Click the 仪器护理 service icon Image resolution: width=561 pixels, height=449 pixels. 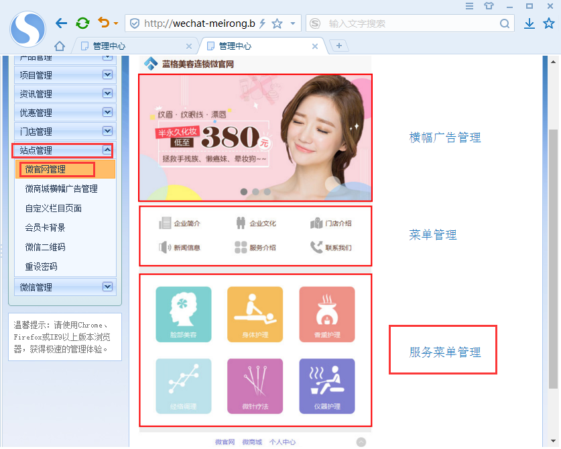point(326,386)
